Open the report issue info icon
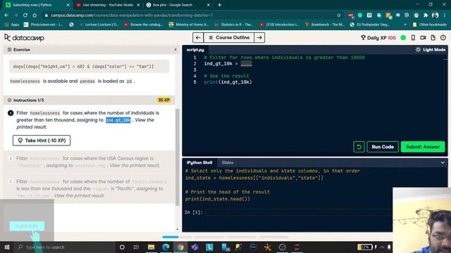 443,37
